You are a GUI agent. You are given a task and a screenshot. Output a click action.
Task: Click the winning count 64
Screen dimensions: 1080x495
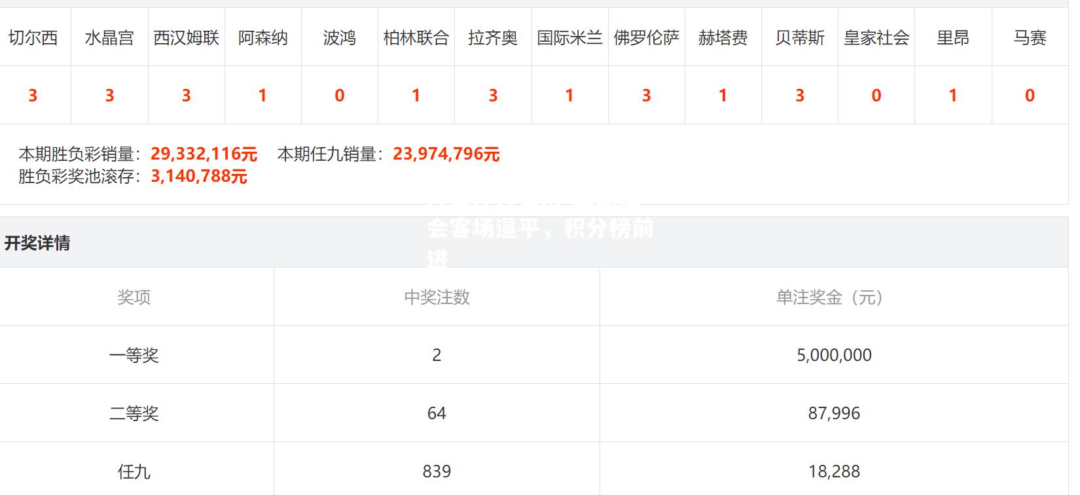click(x=437, y=413)
